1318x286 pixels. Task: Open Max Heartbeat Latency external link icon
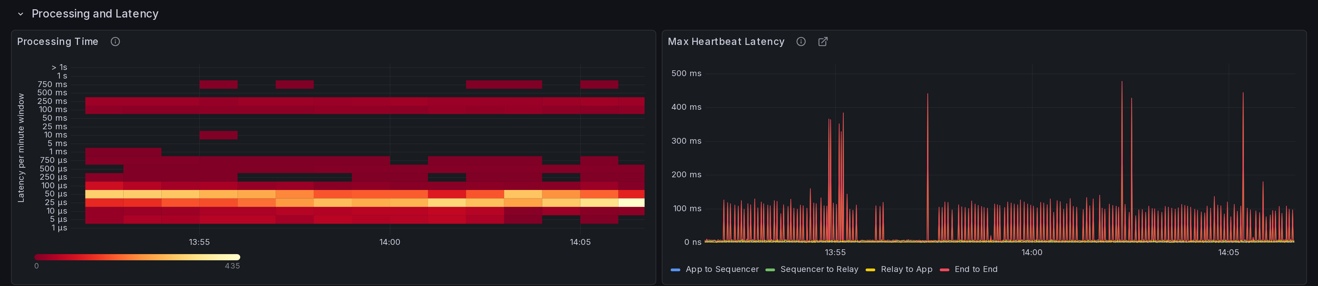point(823,41)
